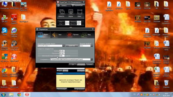
Task: Click the HyperCam taskbar button
Action: [x=27, y=95]
